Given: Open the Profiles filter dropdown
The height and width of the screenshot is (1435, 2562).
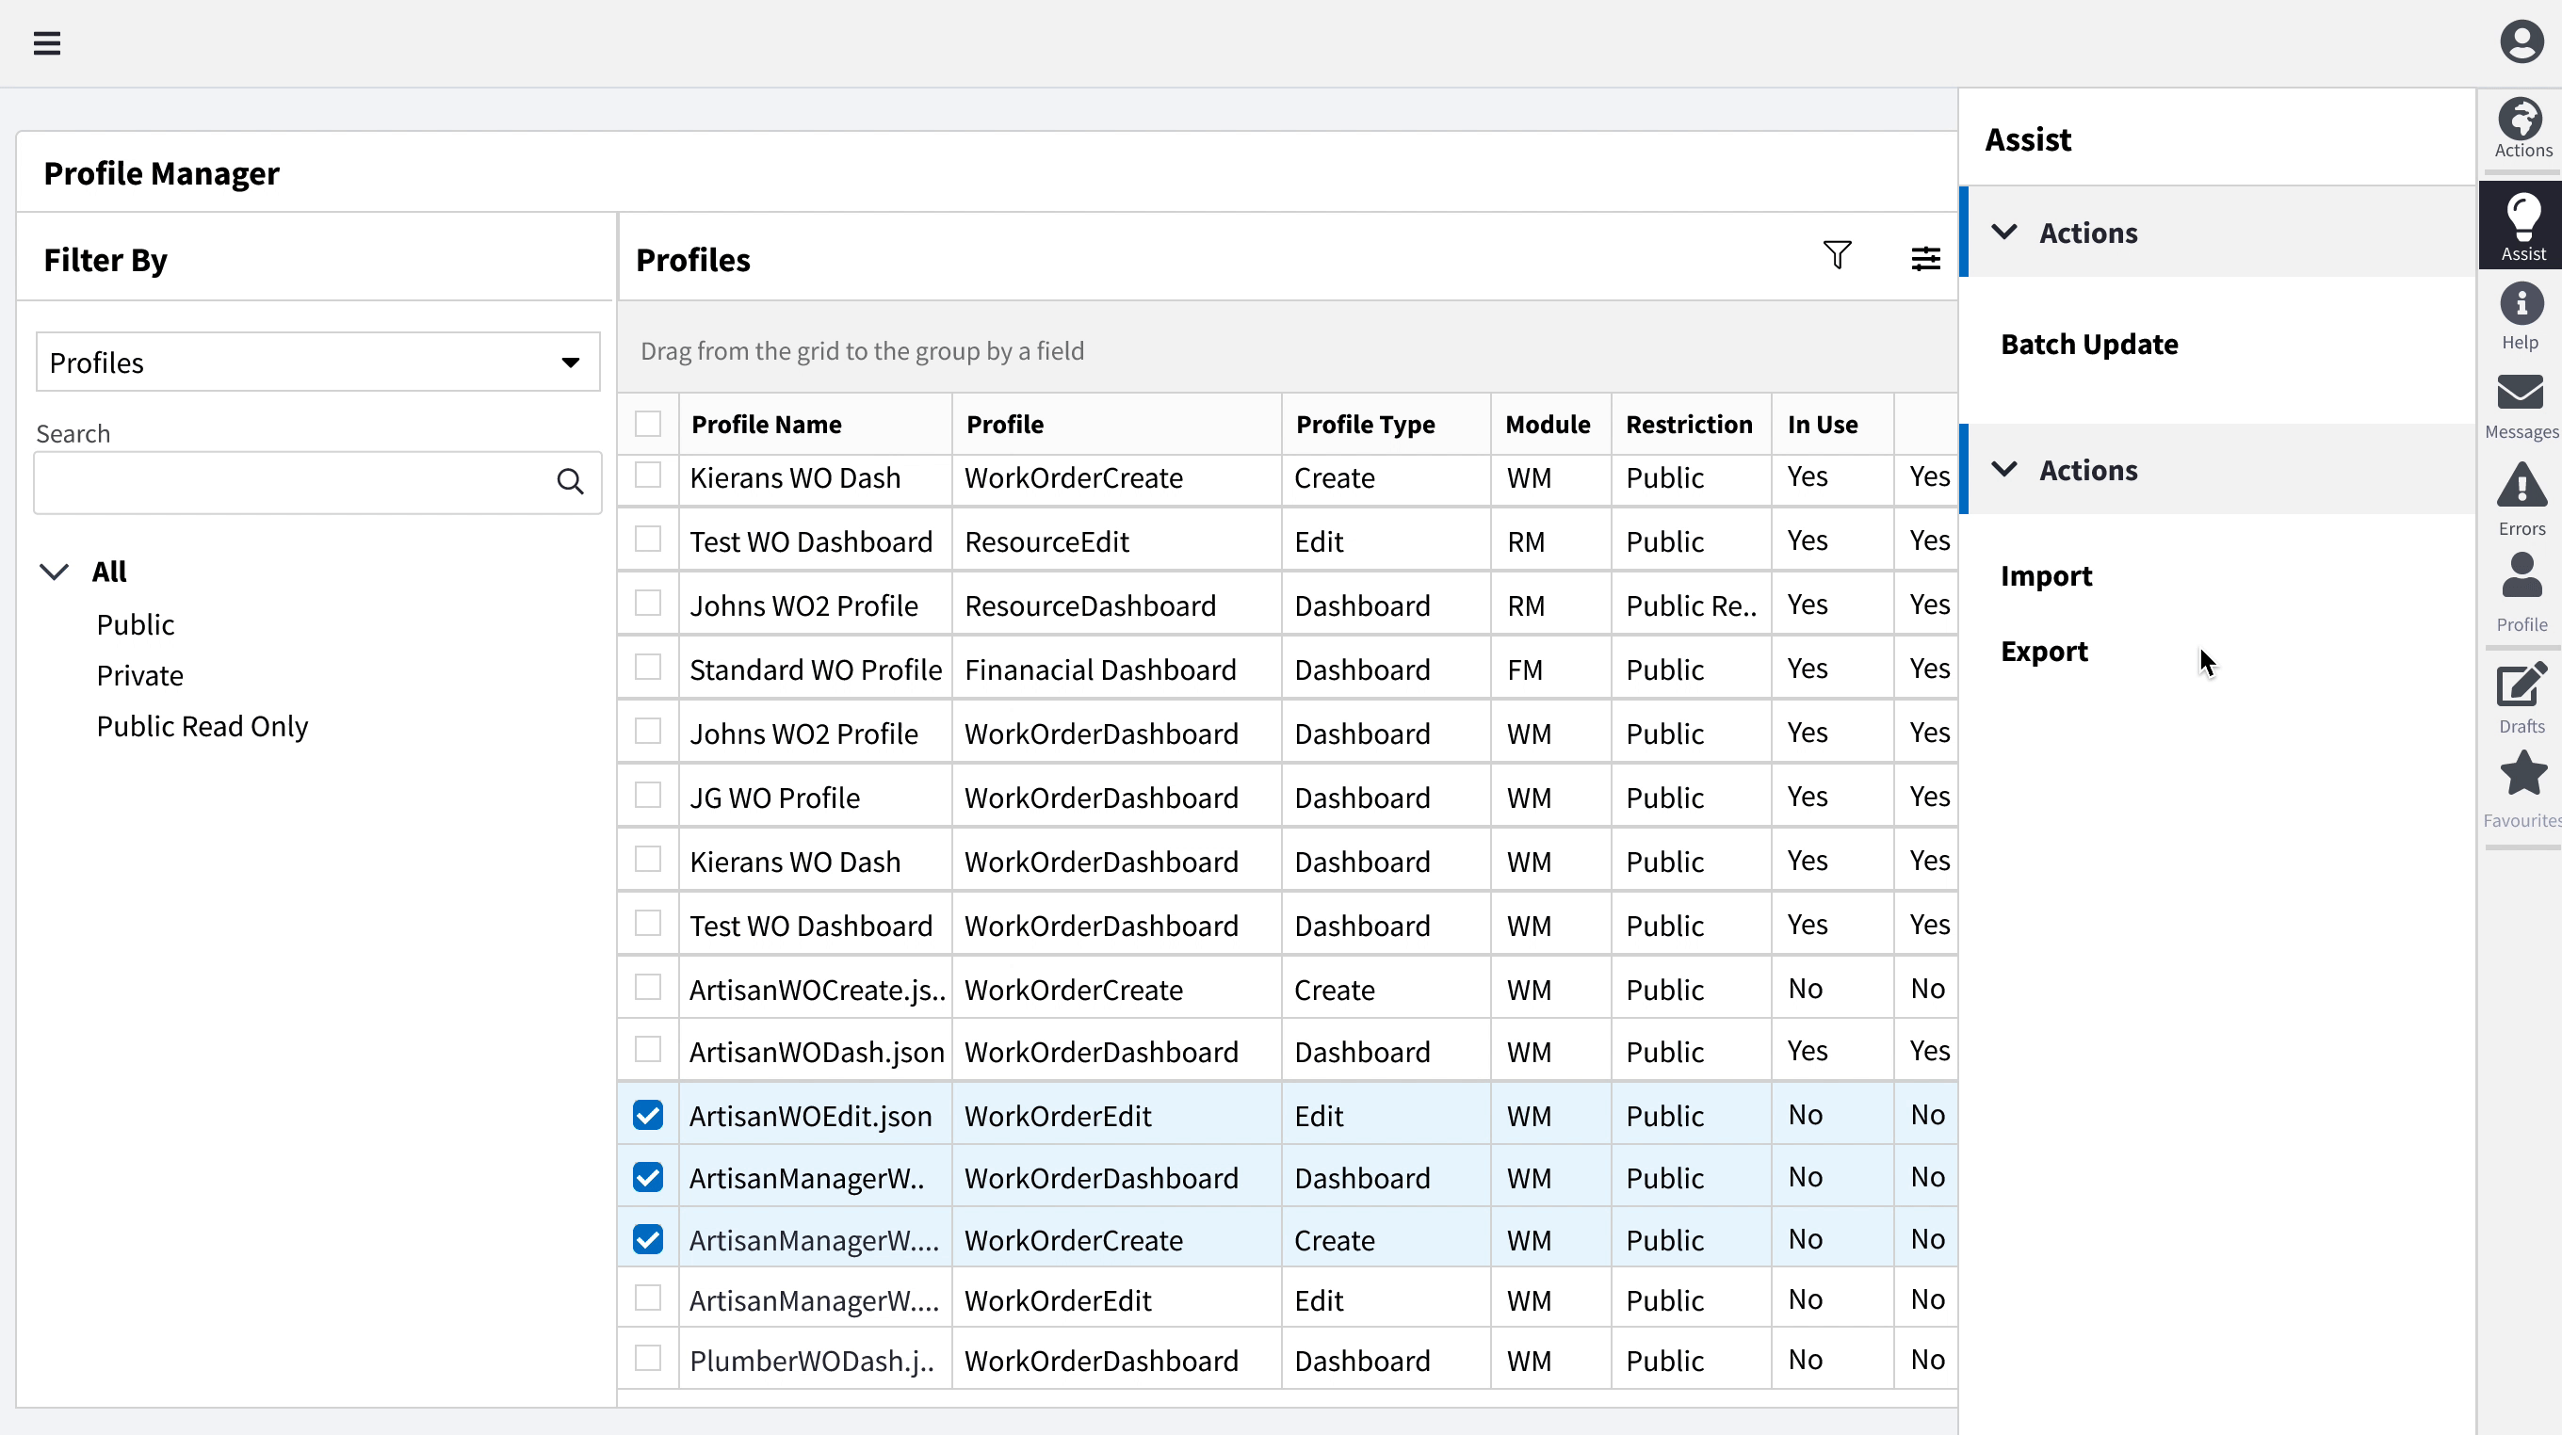Looking at the screenshot, I should tap(317, 362).
